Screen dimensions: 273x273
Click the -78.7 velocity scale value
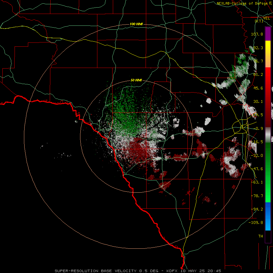(257, 196)
